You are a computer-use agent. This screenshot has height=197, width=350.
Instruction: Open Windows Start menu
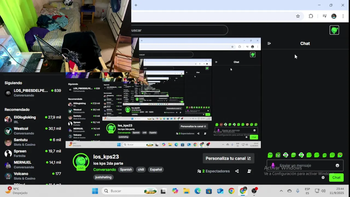point(95,191)
